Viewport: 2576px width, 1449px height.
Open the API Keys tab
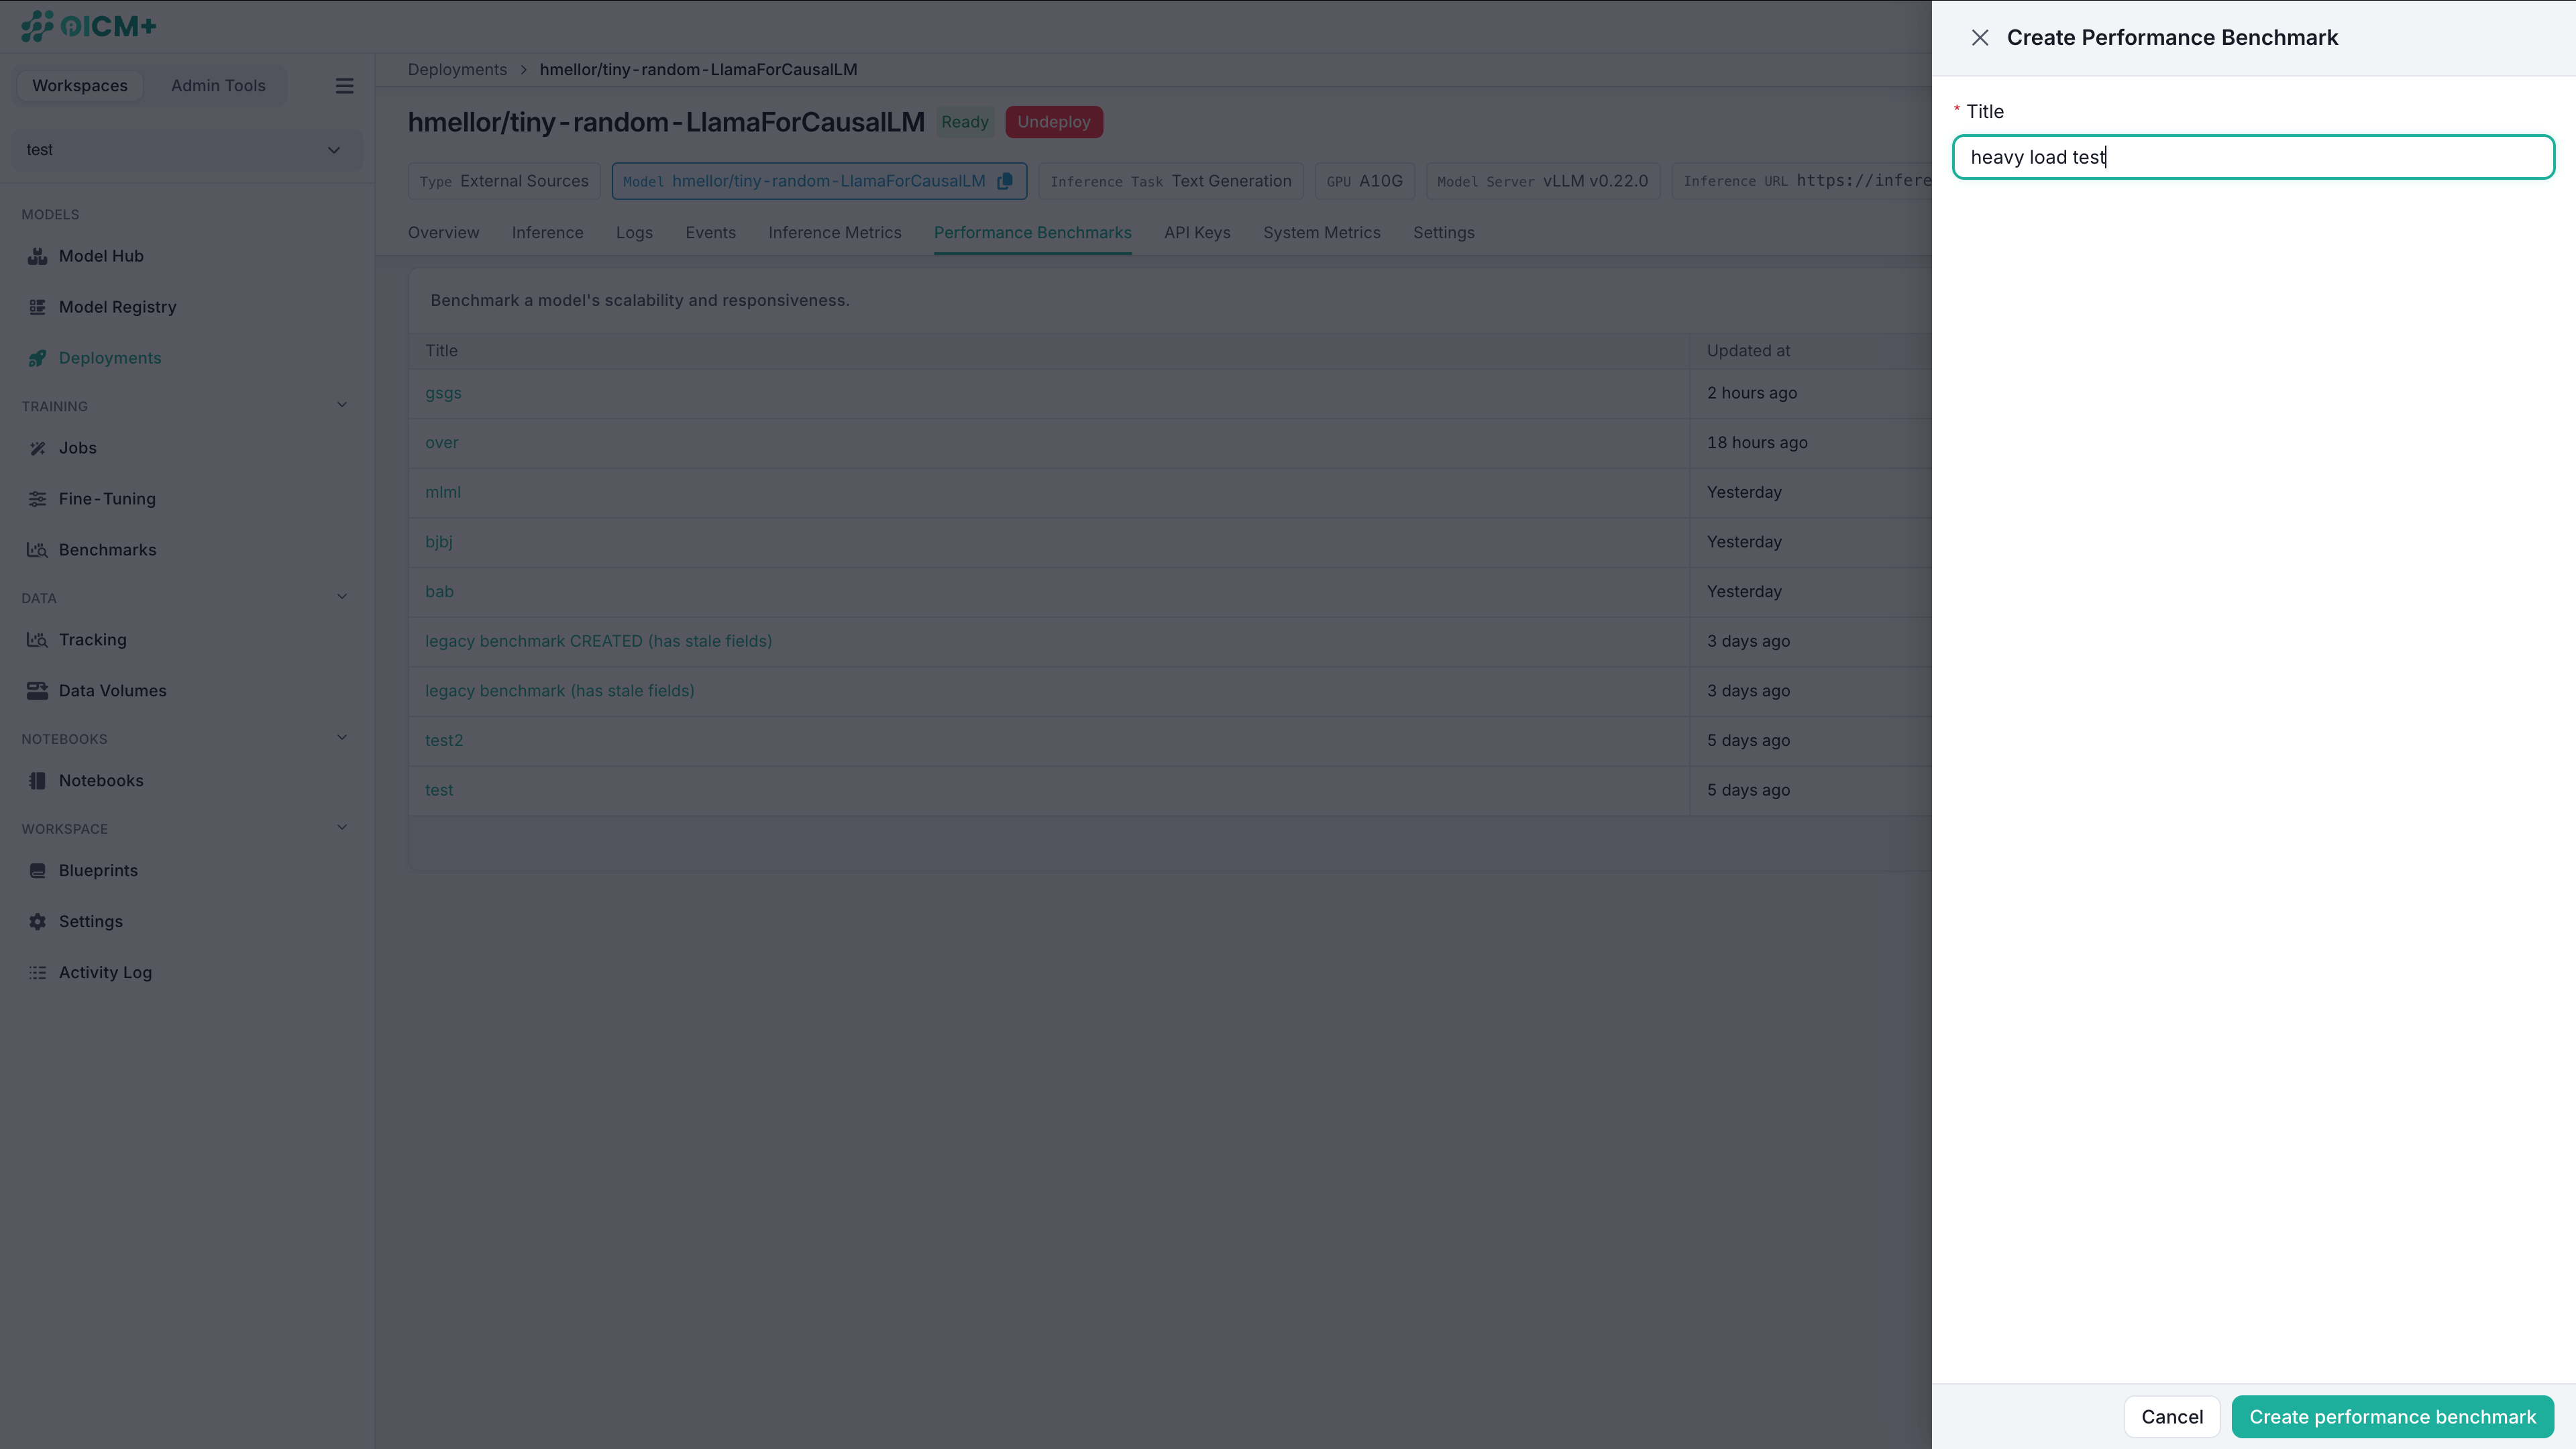pos(1197,233)
